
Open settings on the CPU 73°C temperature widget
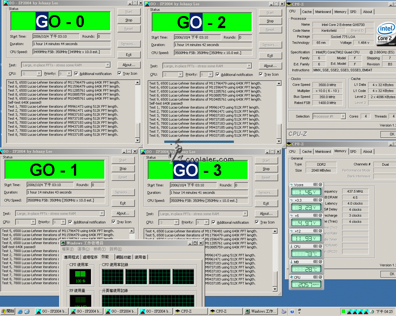tap(316, 246)
